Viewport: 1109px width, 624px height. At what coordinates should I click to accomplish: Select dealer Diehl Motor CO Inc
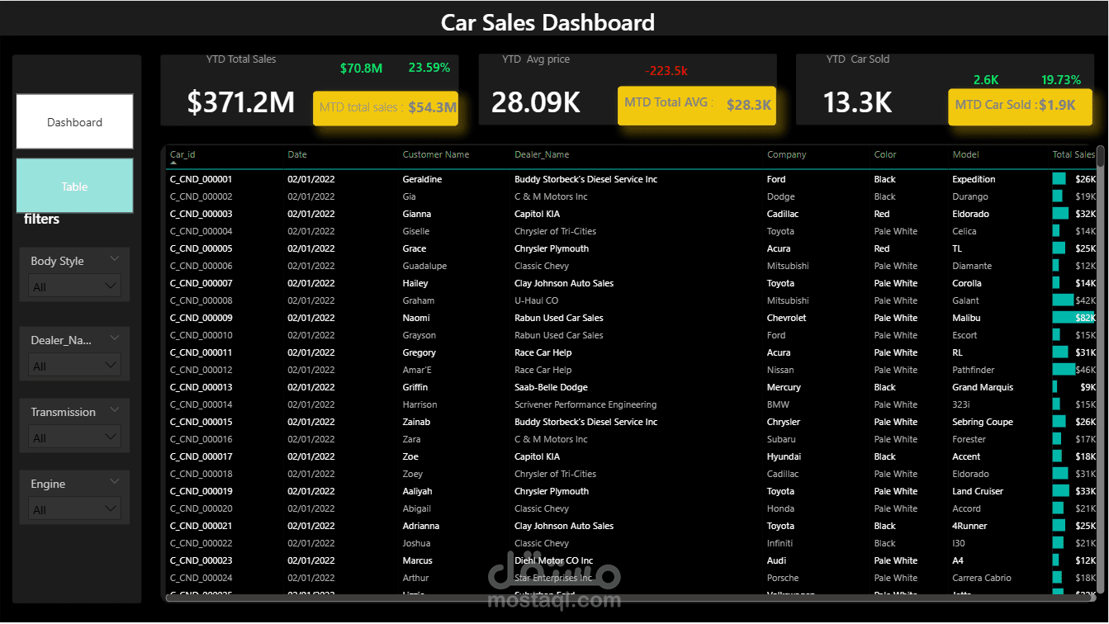(x=553, y=560)
